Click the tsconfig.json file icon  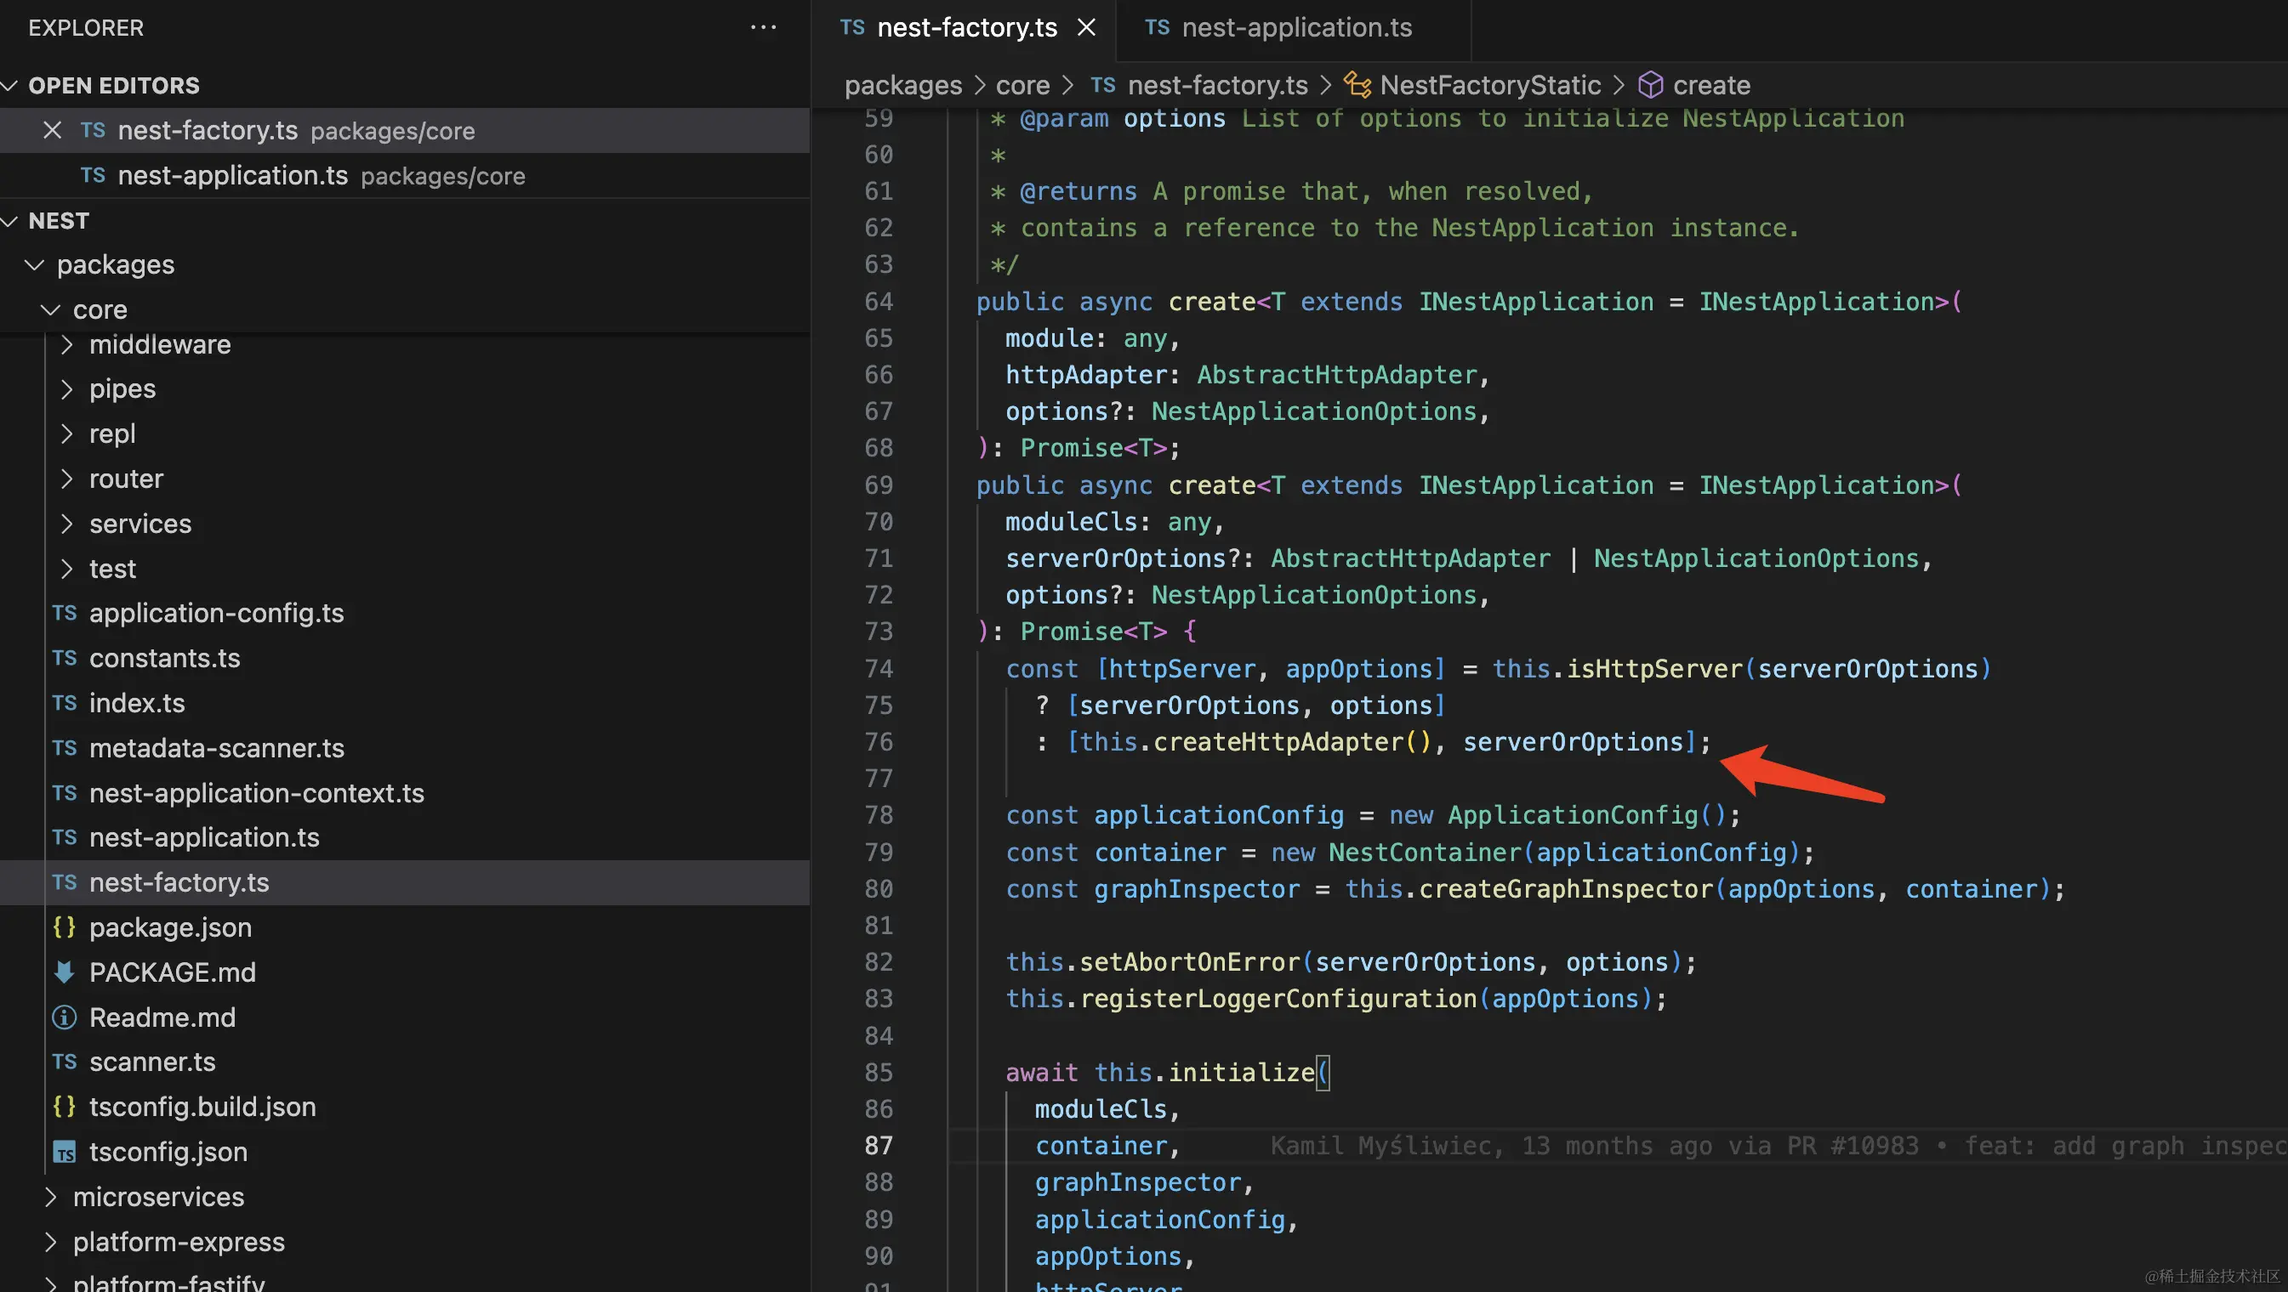(x=64, y=1152)
